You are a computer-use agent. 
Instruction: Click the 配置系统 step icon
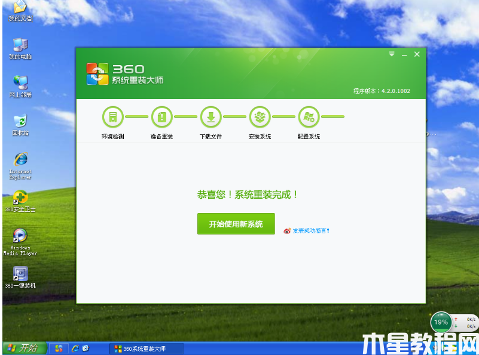click(309, 117)
